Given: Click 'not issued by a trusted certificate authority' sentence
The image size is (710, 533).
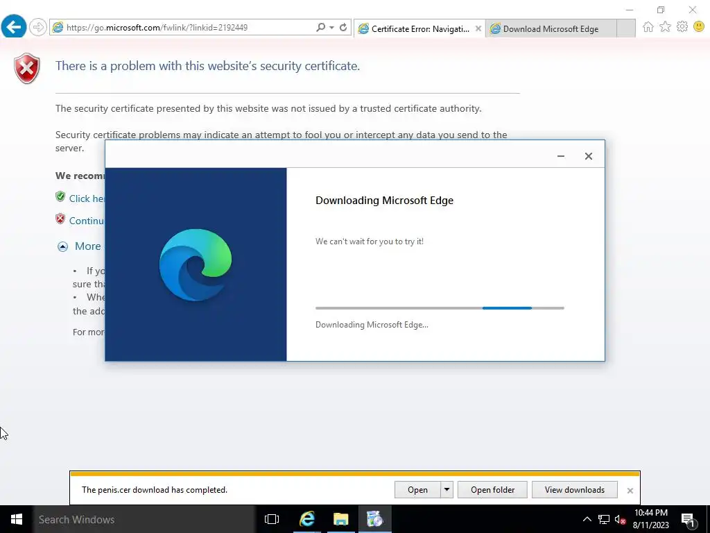Looking at the screenshot, I should click(268, 109).
